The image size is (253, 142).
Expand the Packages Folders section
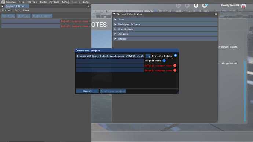[x=165, y=24]
